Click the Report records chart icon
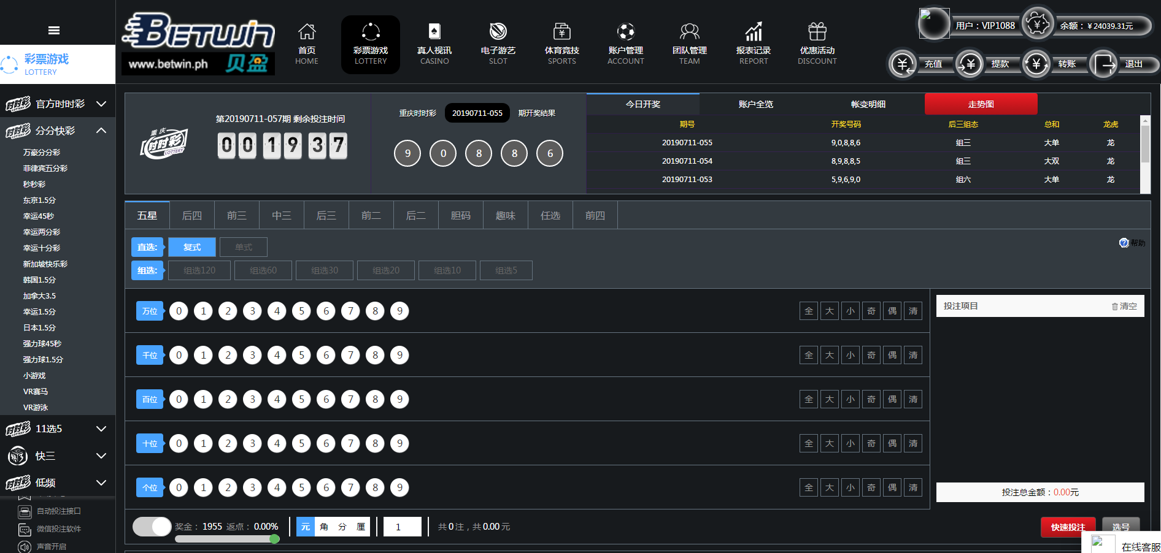 (x=754, y=32)
